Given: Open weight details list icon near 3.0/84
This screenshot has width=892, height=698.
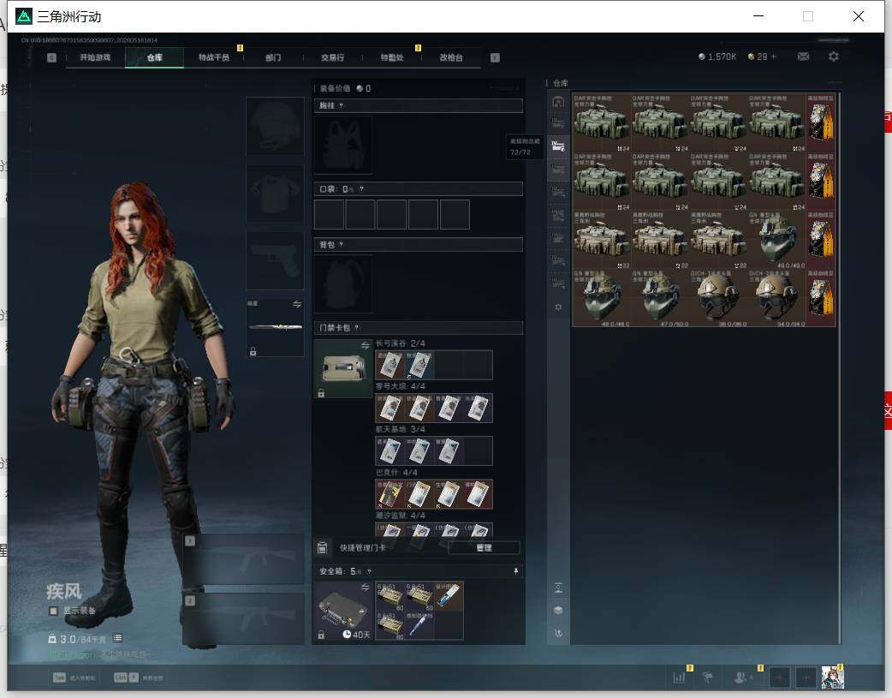Looking at the screenshot, I should click(117, 638).
